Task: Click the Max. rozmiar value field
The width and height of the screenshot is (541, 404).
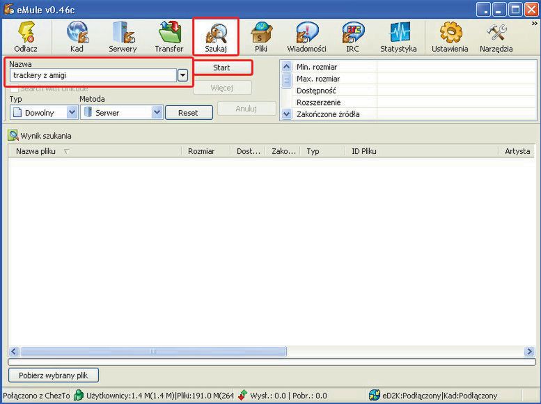Action: pyautogui.click(x=456, y=79)
